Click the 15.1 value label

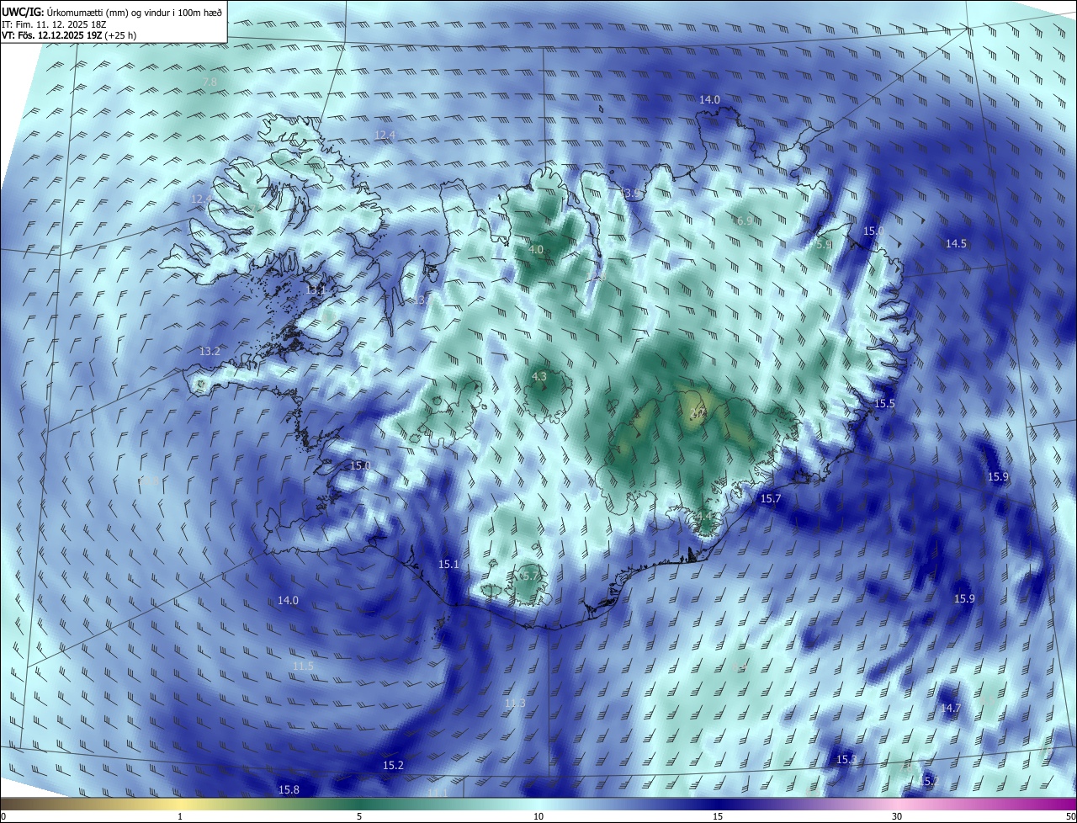point(449,564)
